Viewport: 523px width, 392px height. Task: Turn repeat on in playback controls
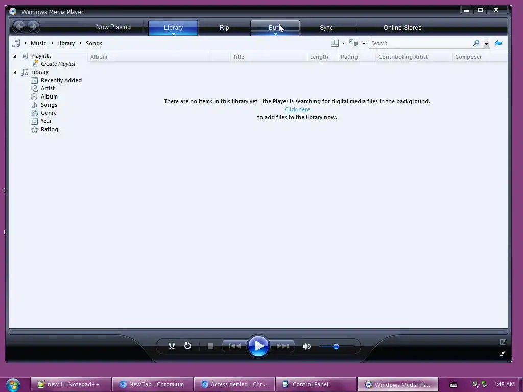pos(188,346)
